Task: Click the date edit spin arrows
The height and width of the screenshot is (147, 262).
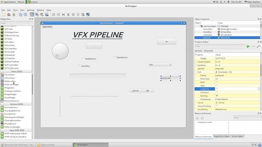Action: (179, 78)
